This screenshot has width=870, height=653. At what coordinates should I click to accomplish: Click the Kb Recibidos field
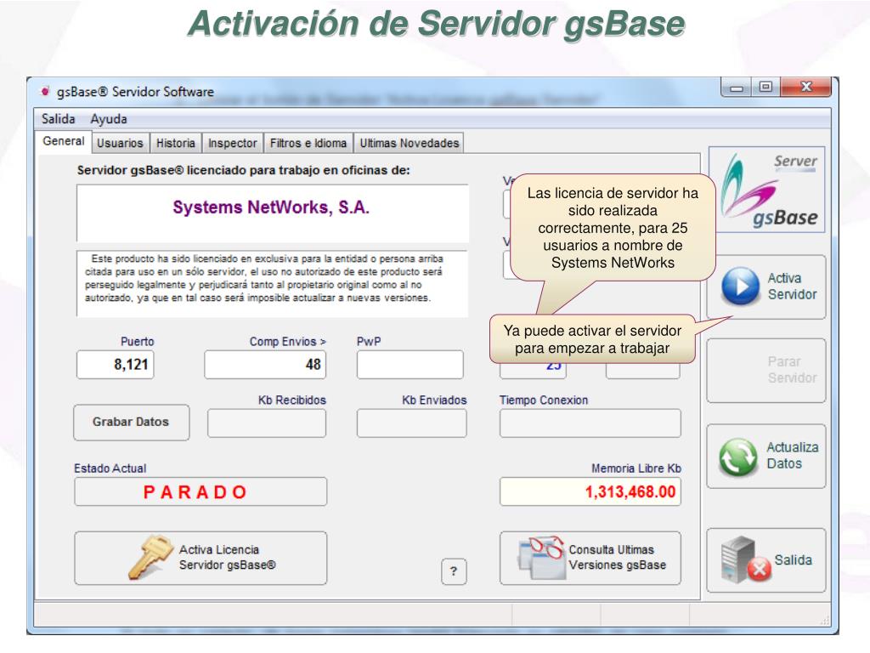(266, 423)
